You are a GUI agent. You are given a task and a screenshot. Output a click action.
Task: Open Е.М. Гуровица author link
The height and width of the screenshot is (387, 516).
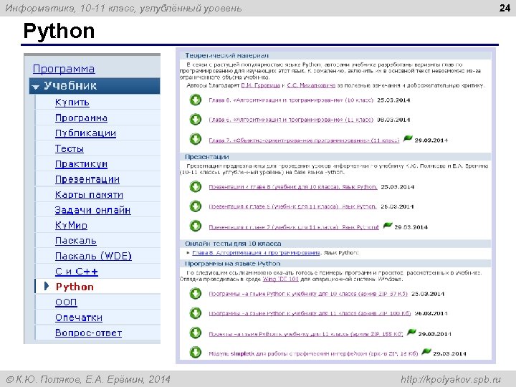click(261, 85)
